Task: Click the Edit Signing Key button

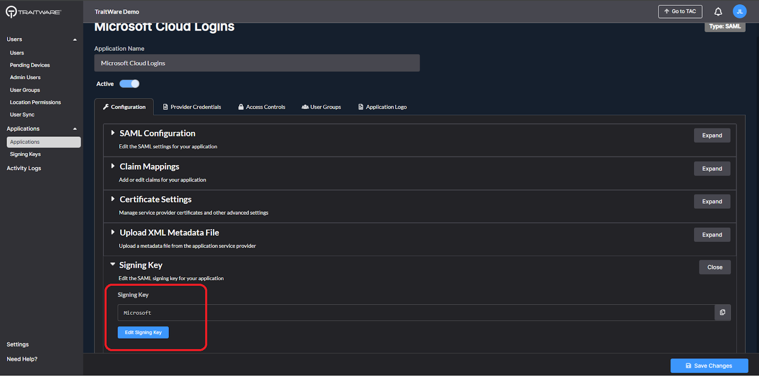Action: 143,332
